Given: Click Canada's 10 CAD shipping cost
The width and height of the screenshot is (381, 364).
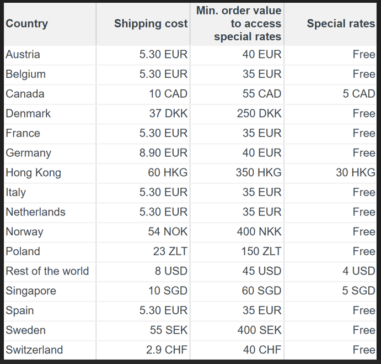Looking at the screenshot, I should 168,94.
